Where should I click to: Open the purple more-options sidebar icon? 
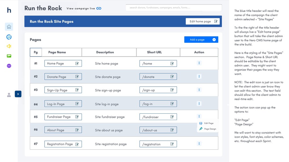coord(9,66)
